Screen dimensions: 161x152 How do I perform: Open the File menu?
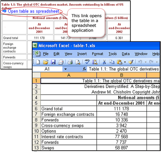(46, 54)
